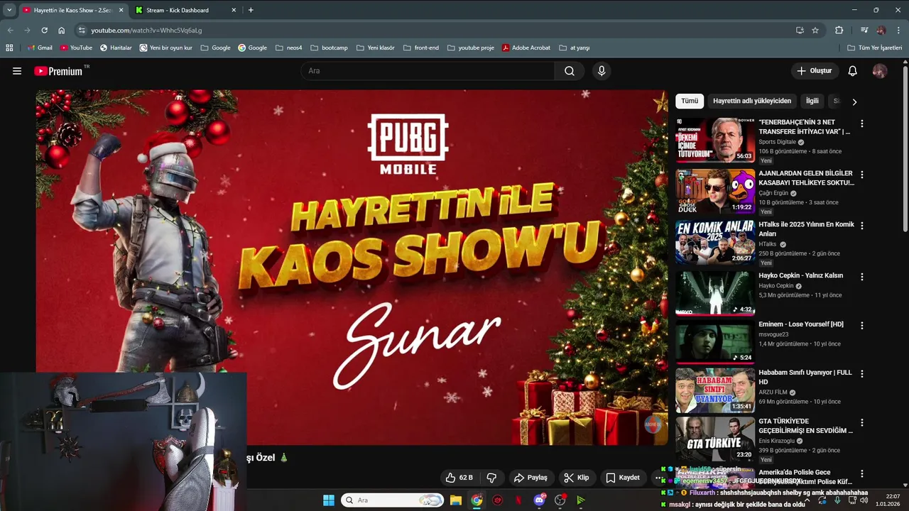Open a new Chrome tab with plus

251,10
